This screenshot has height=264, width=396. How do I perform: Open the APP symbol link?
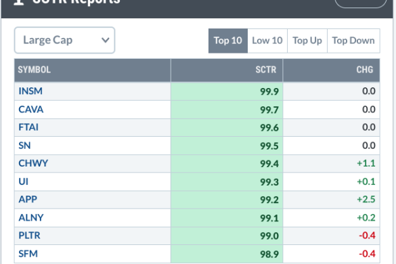click(28, 200)
